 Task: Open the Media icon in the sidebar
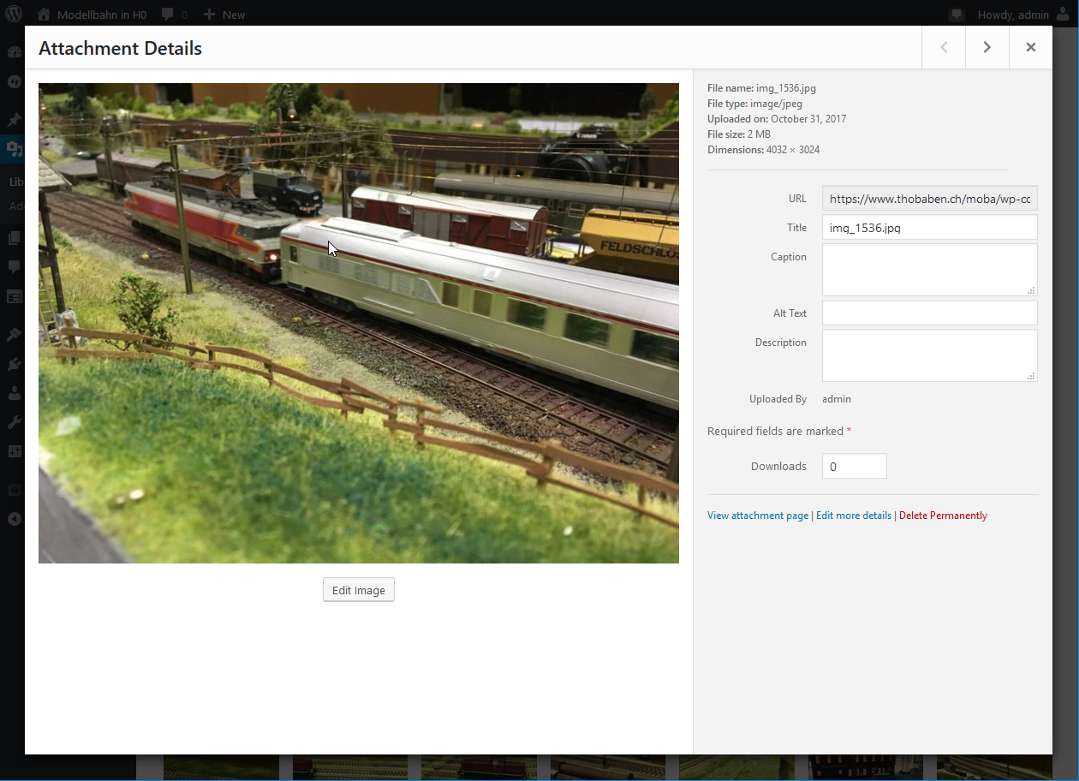[15, 150]
